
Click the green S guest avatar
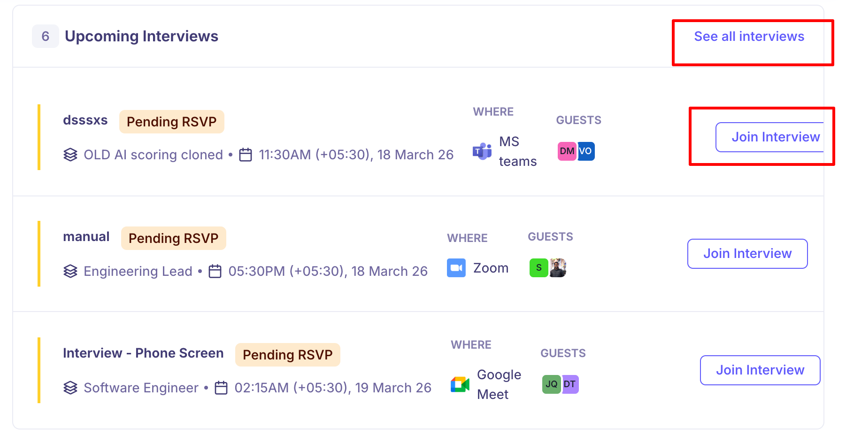pos(538,268)
